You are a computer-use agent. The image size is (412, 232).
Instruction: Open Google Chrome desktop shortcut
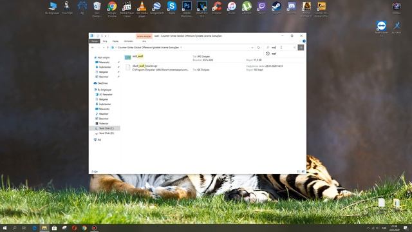(x=112, y=8)
